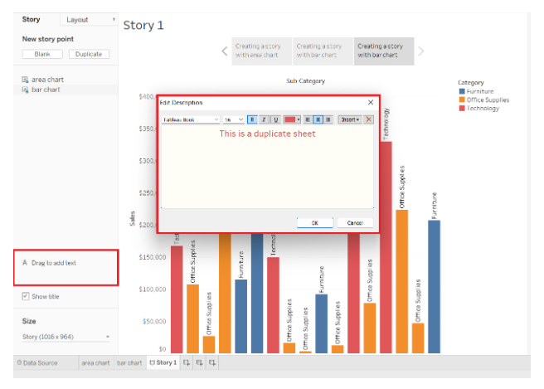Open the font size dropdown
This screenshot has width=544, height=389.
click(x=233, y=119)
